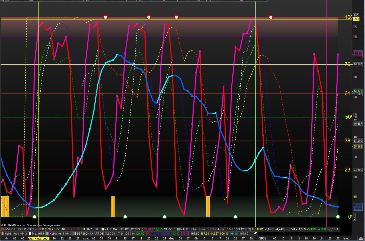The height and width of the screenshot is (241, 365).
Task: Click the 46,667 value label on the scale
Action: tap(358, 124)
